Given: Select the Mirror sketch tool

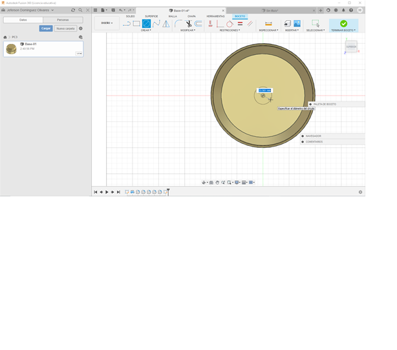Looking at the screenshot, I should 166,24.
